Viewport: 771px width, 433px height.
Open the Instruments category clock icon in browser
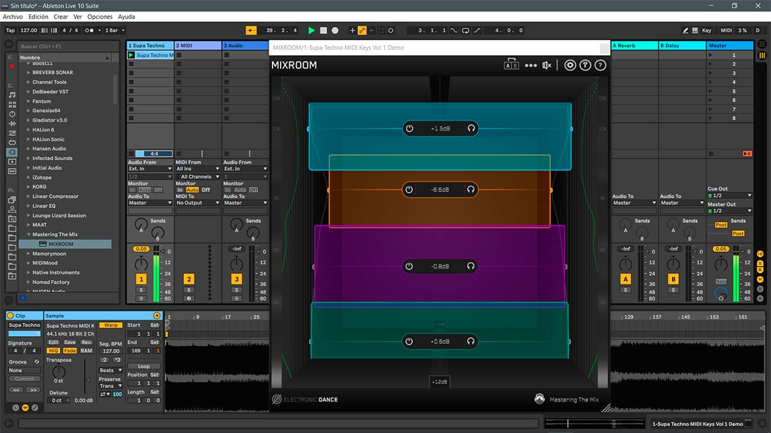[12, 114]
